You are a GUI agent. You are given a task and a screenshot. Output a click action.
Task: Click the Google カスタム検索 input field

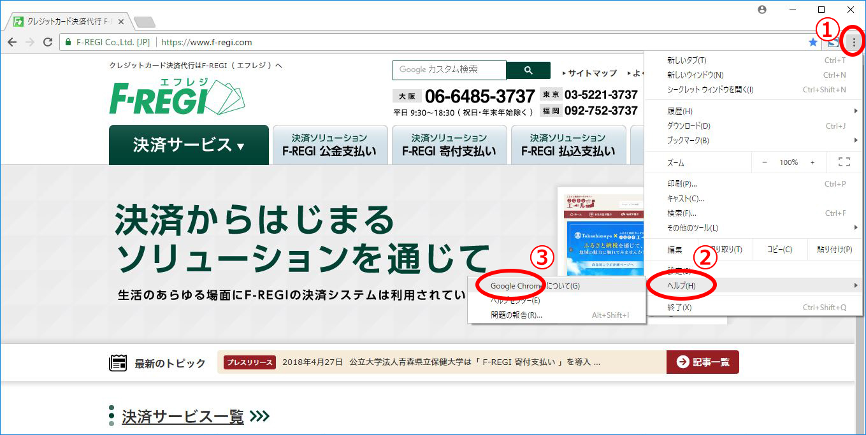(x=449, y=70)
